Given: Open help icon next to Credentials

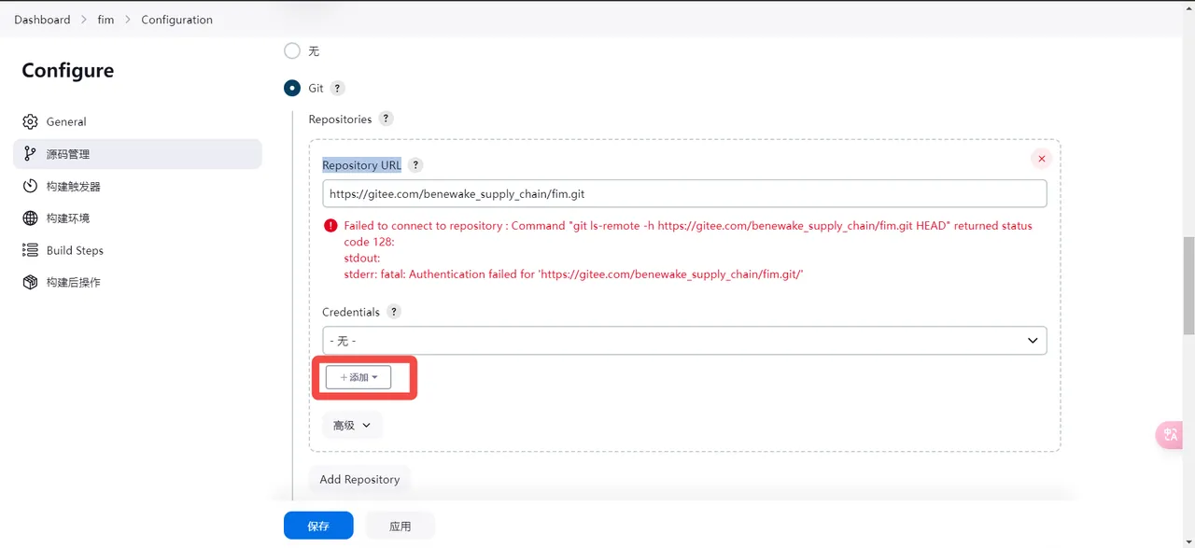Looking at the screenshot, I should pos(394,312).
